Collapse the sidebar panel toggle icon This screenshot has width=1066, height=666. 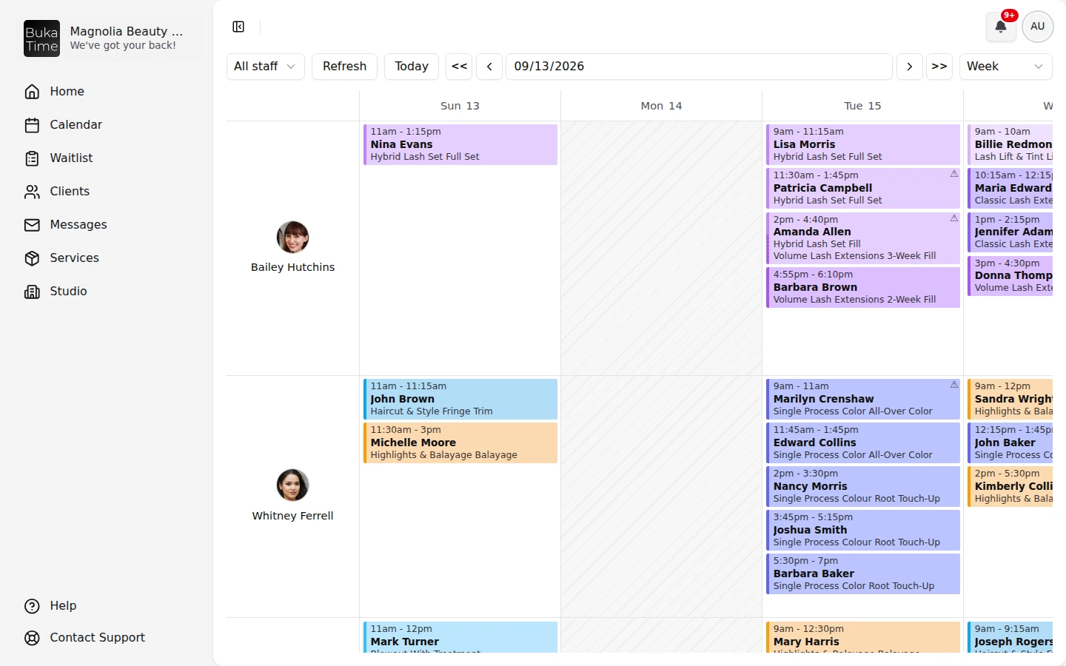pos(238,27)
